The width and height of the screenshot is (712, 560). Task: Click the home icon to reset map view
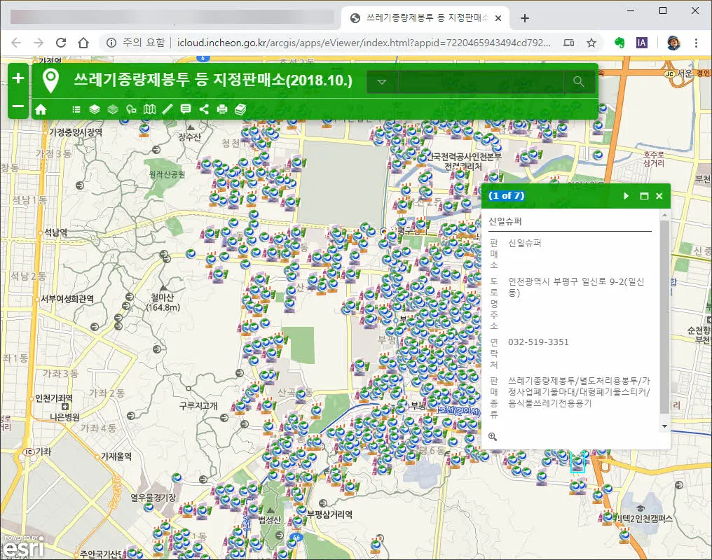[41, 108]
